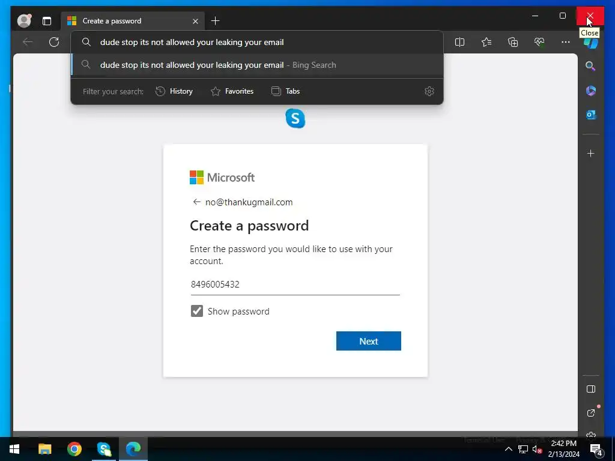The width and height of the screenshot is (615, 461).
Task: Click the address bar text field
Action: tap(257, 42)
